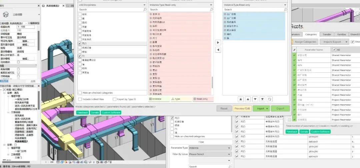This screenshot has height=168, width=360.
Task: Click search magnifier in categories list
Action: coord(145,10)
